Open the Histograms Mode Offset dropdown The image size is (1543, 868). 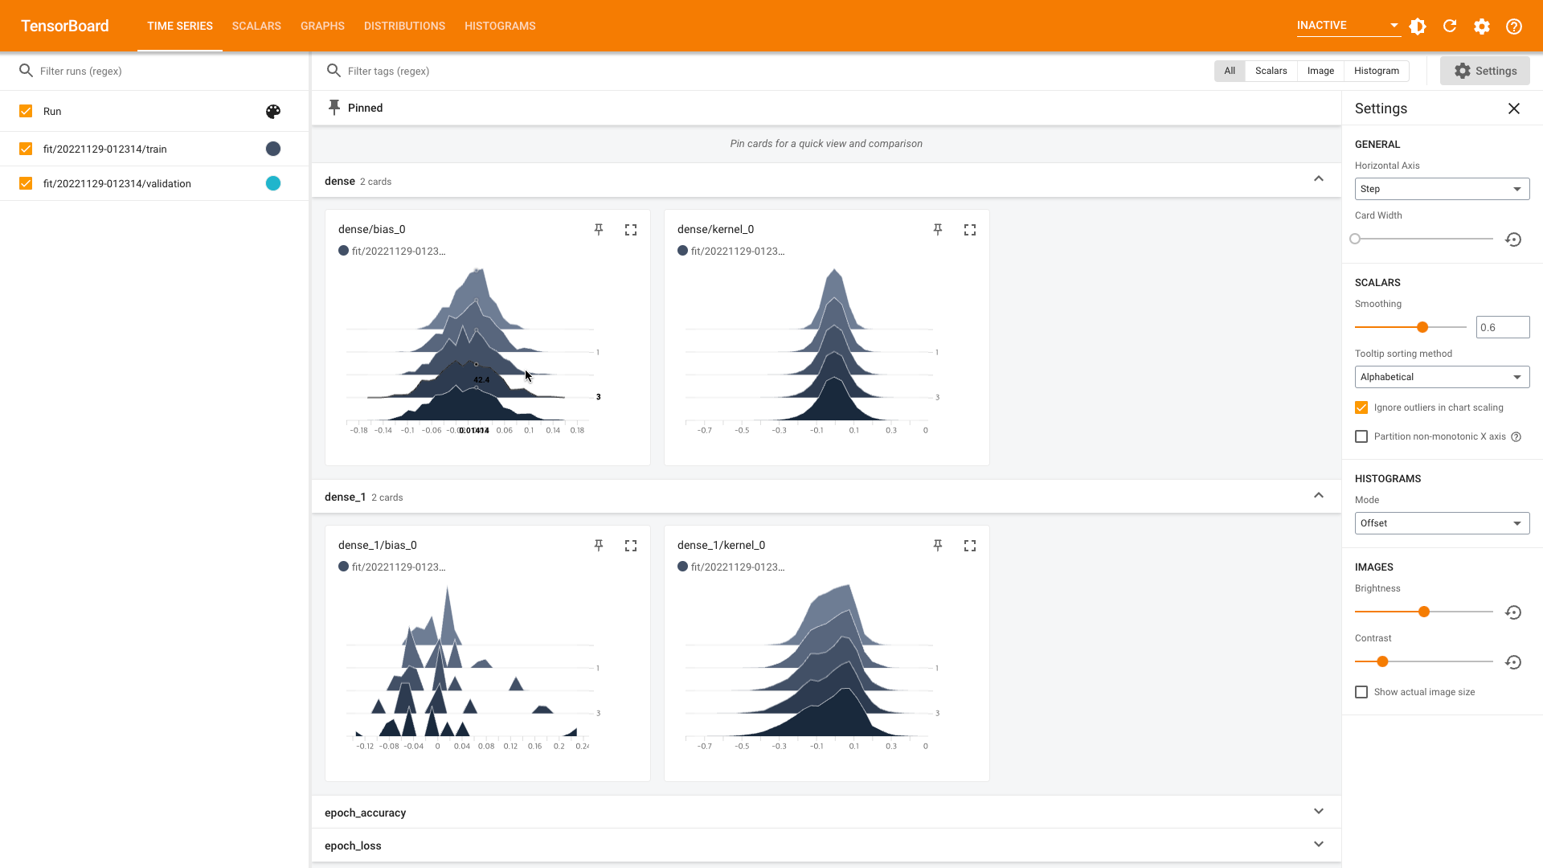click(x=1442, y=523)
